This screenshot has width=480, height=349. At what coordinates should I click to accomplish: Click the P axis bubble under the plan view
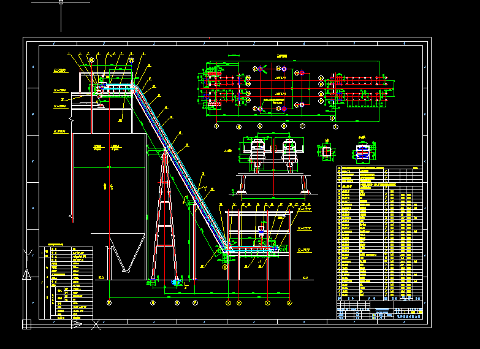point(302,126)
